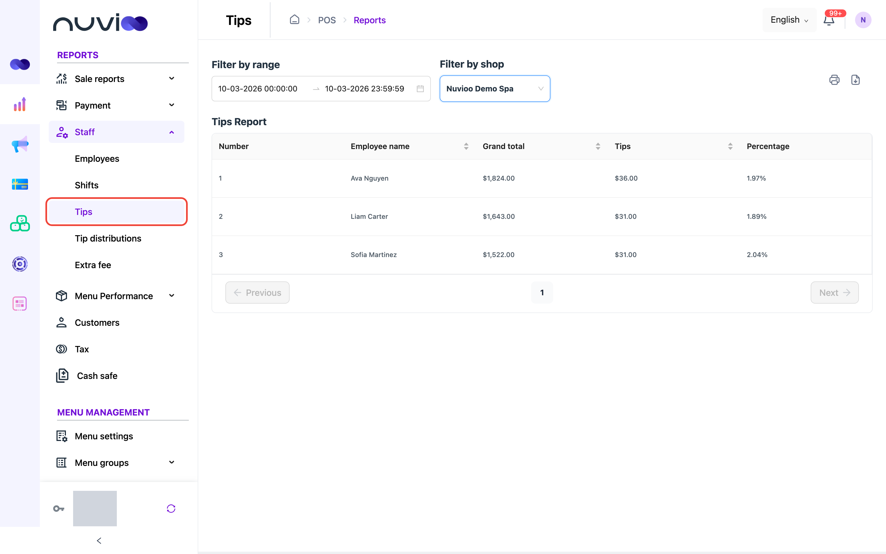
Task: Go to home via breadcrumb house icon
Action: coord(294,19)
